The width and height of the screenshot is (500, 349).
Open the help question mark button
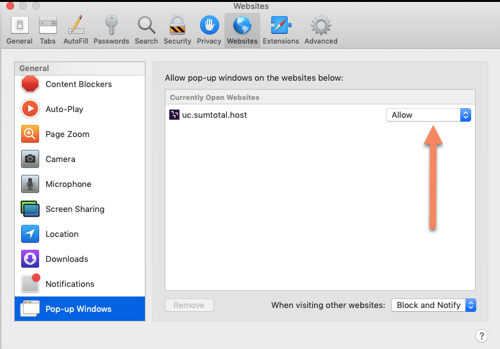pos(481,336)
